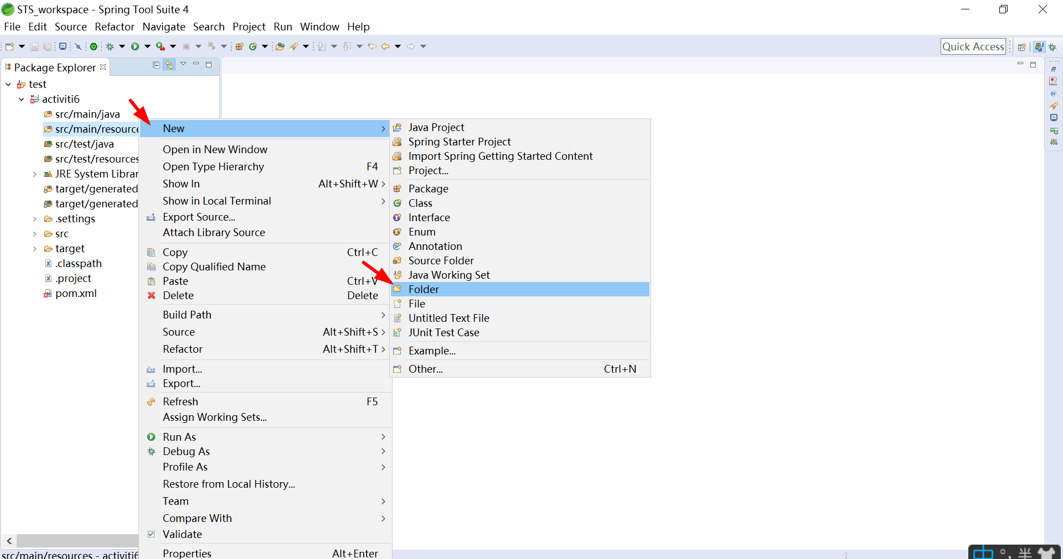The width and height of the screenshot is (1063, 559).
Task: Open the Boot Dashboard sliders icon in right trim
Action: tap(1054, 142)
